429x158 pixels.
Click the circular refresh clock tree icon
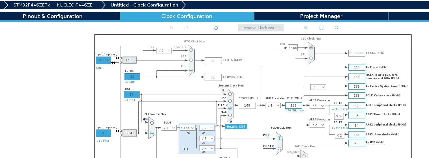[216, 28]
